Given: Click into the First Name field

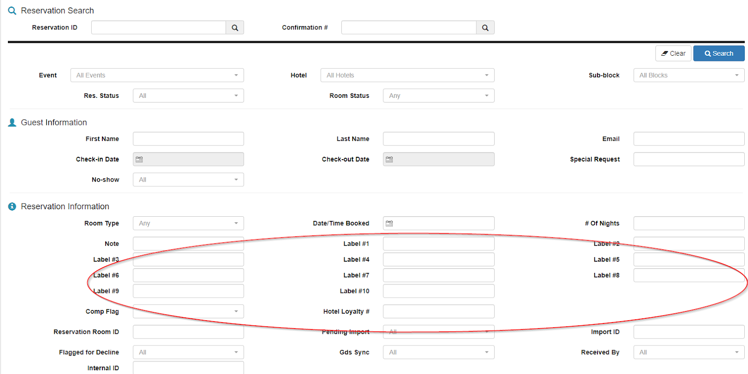Looking at the screenshot, I should coord(188,139).
